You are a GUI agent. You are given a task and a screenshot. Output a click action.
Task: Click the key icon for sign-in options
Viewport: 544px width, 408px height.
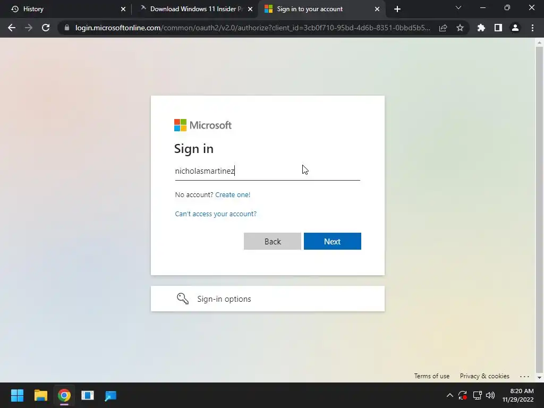[x=183, y=299]
